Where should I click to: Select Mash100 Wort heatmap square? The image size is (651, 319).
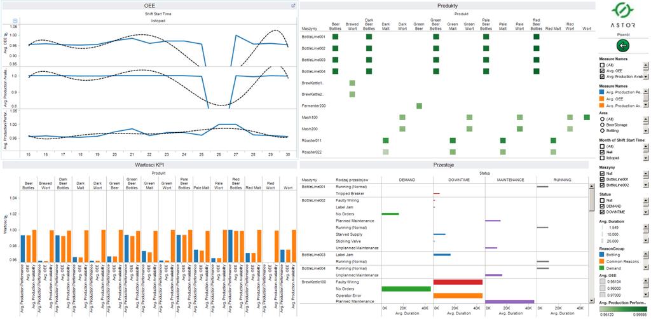click(587, 118)
